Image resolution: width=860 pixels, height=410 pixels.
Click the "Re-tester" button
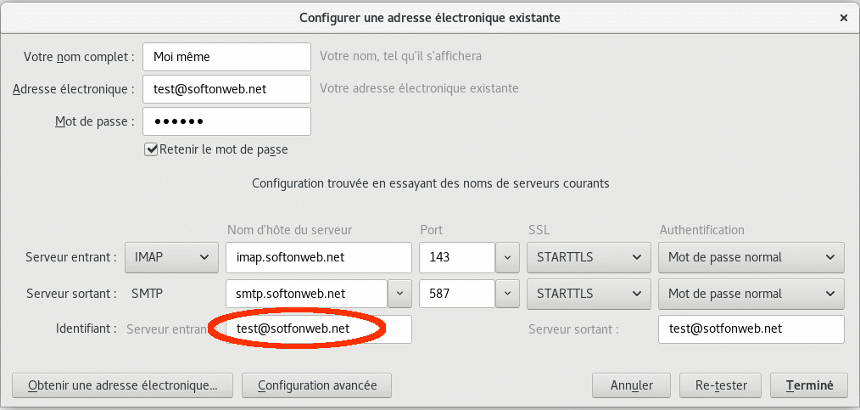tap(720, 385)
